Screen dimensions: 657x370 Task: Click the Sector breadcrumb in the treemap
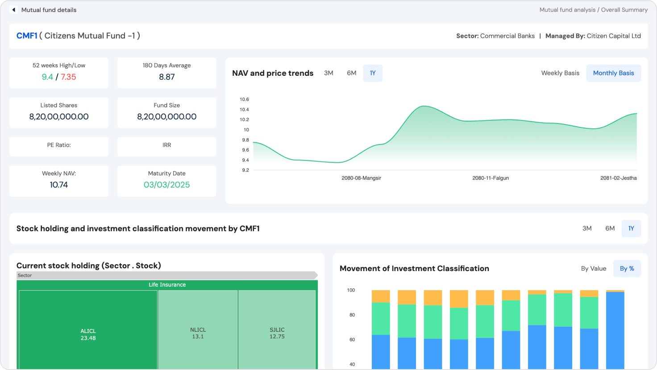pyautogui.click(x=25, y=275)
